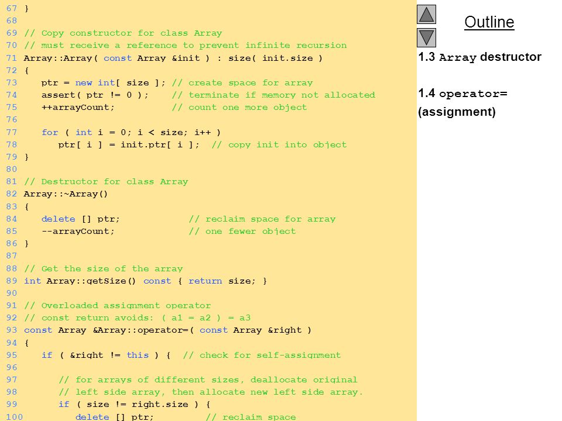Screen dimensions: 562x421
Task: Open the underlined Outline link
Action: pos(489,22)
